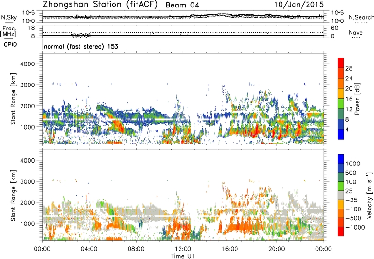Pick the red top segment of power colorbar

(x=341, y=63)
